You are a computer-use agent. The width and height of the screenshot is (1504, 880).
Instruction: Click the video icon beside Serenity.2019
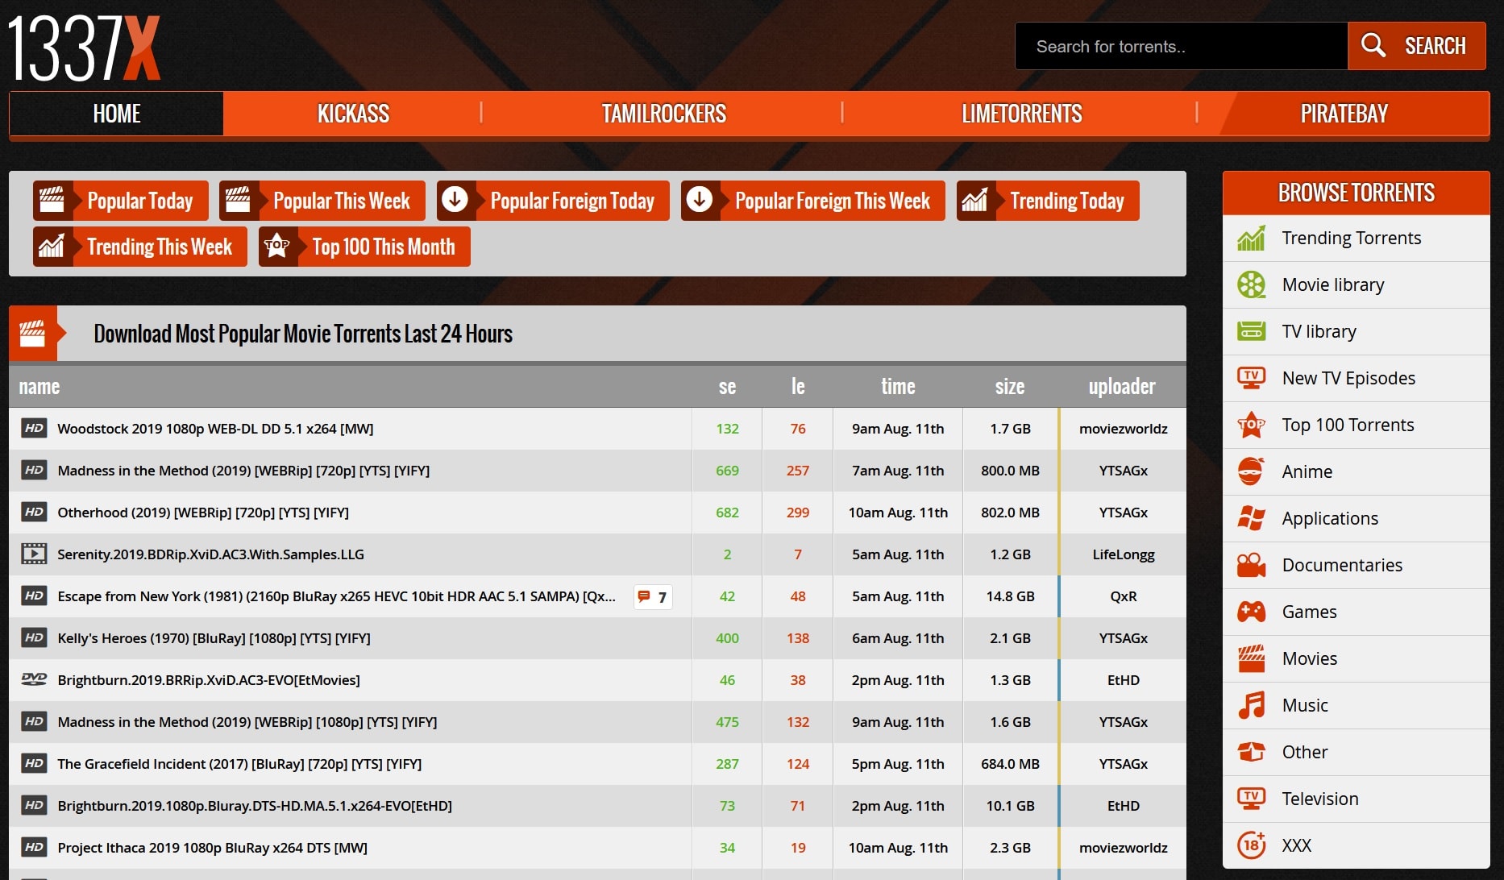pos(34,554)
